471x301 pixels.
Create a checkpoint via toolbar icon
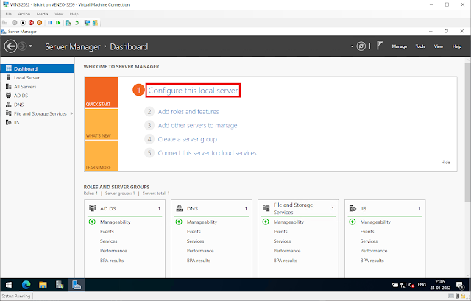pyautogui.click(x=68, y=23)
